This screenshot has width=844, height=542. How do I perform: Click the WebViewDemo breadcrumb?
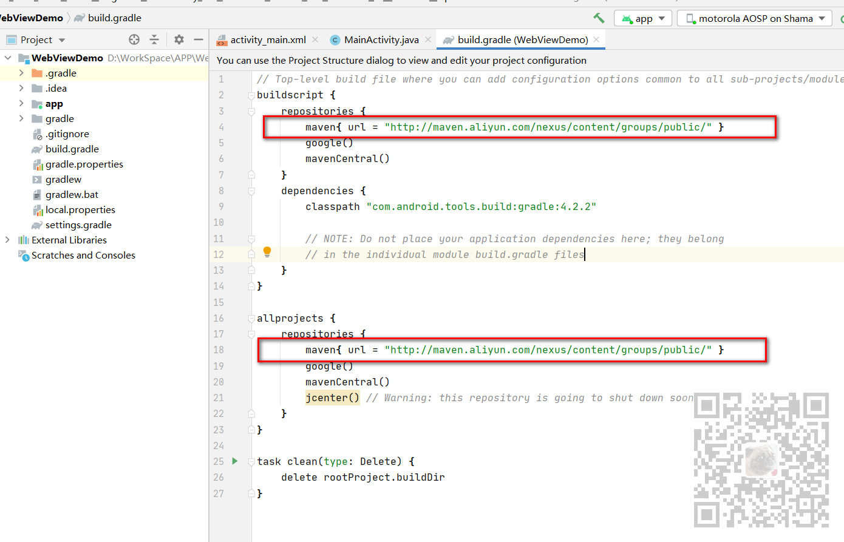(x=32, y=18)
